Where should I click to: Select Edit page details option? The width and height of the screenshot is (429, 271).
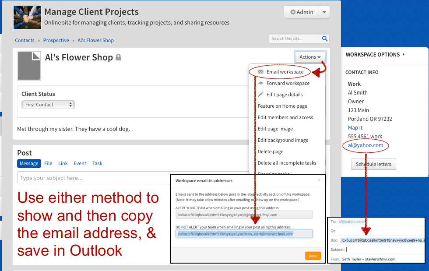(x=284, y=95)
